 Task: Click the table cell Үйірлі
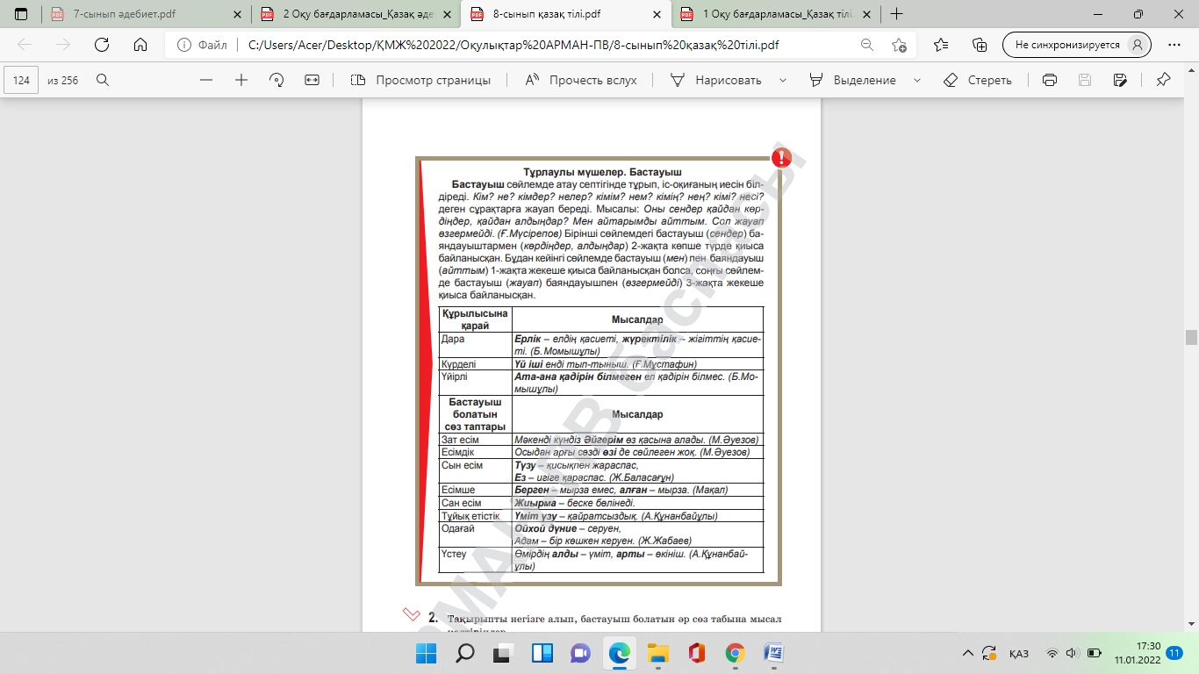[475, 383]
